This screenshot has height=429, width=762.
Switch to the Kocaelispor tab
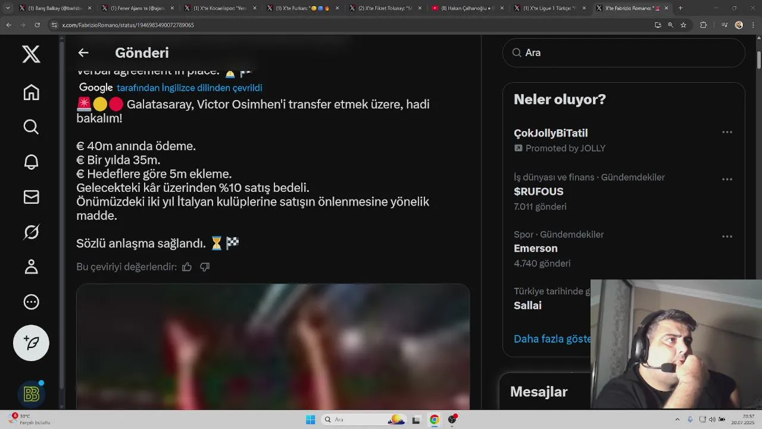pos(218,8)
